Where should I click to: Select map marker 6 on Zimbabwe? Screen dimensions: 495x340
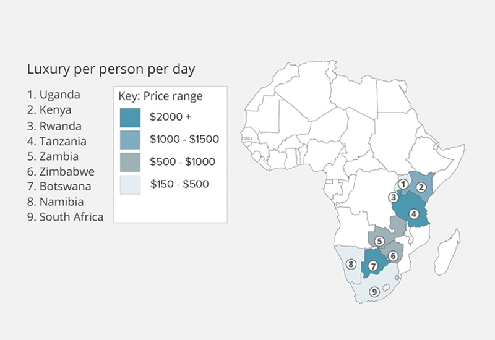point(392,256)
